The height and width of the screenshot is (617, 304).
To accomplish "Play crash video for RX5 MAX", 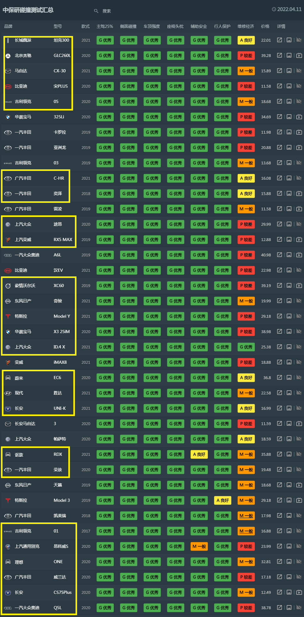I will [299, 239].
